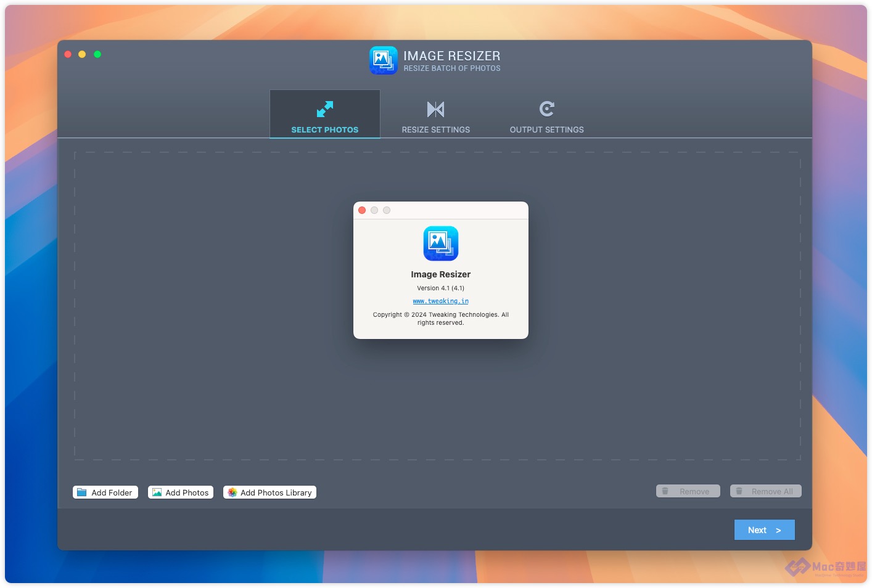Switch to the Output Settings tab

click(547, 114)
